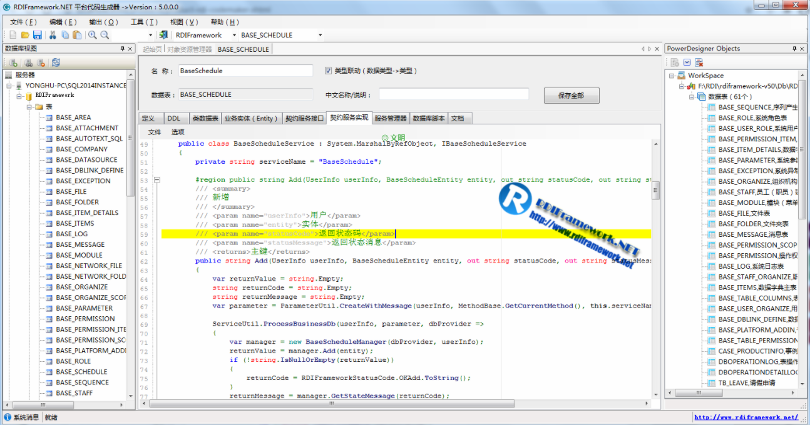The height and width of the screenshot is (425, 810).
Task: Click the Cut scissors icon
Action: point(53,35)
